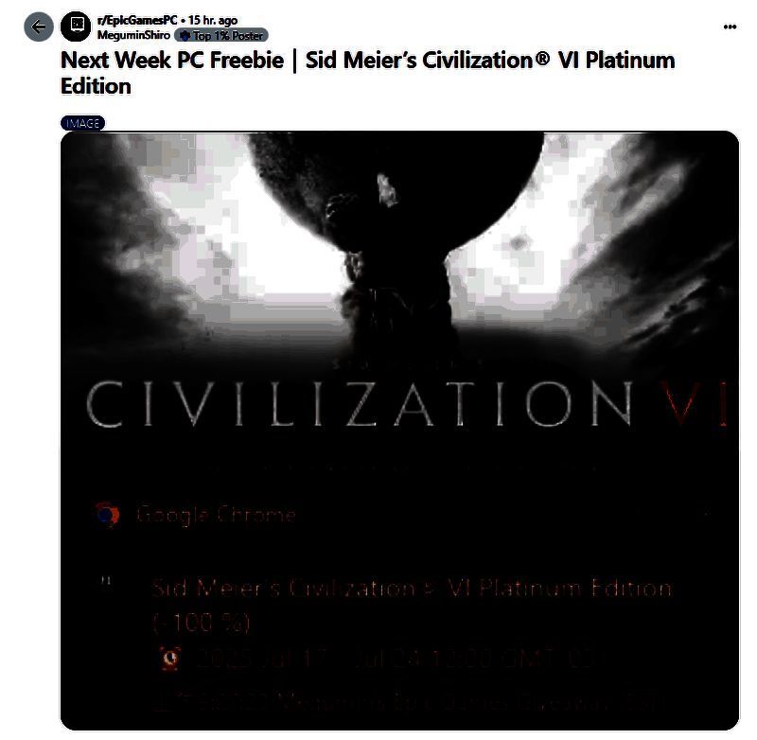Go back using the arrow button

(39, 26)
